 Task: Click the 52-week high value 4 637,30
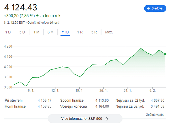[x=157, y=100]
